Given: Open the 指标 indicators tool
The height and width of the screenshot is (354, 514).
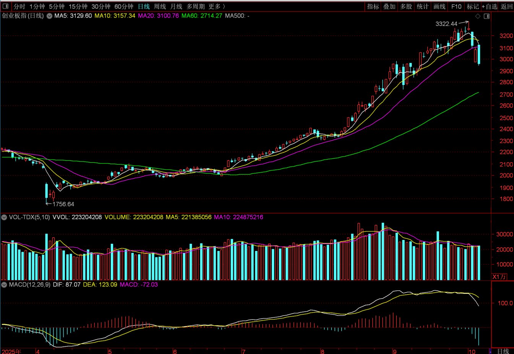Looking at the screenshot, I should point(373,7).
